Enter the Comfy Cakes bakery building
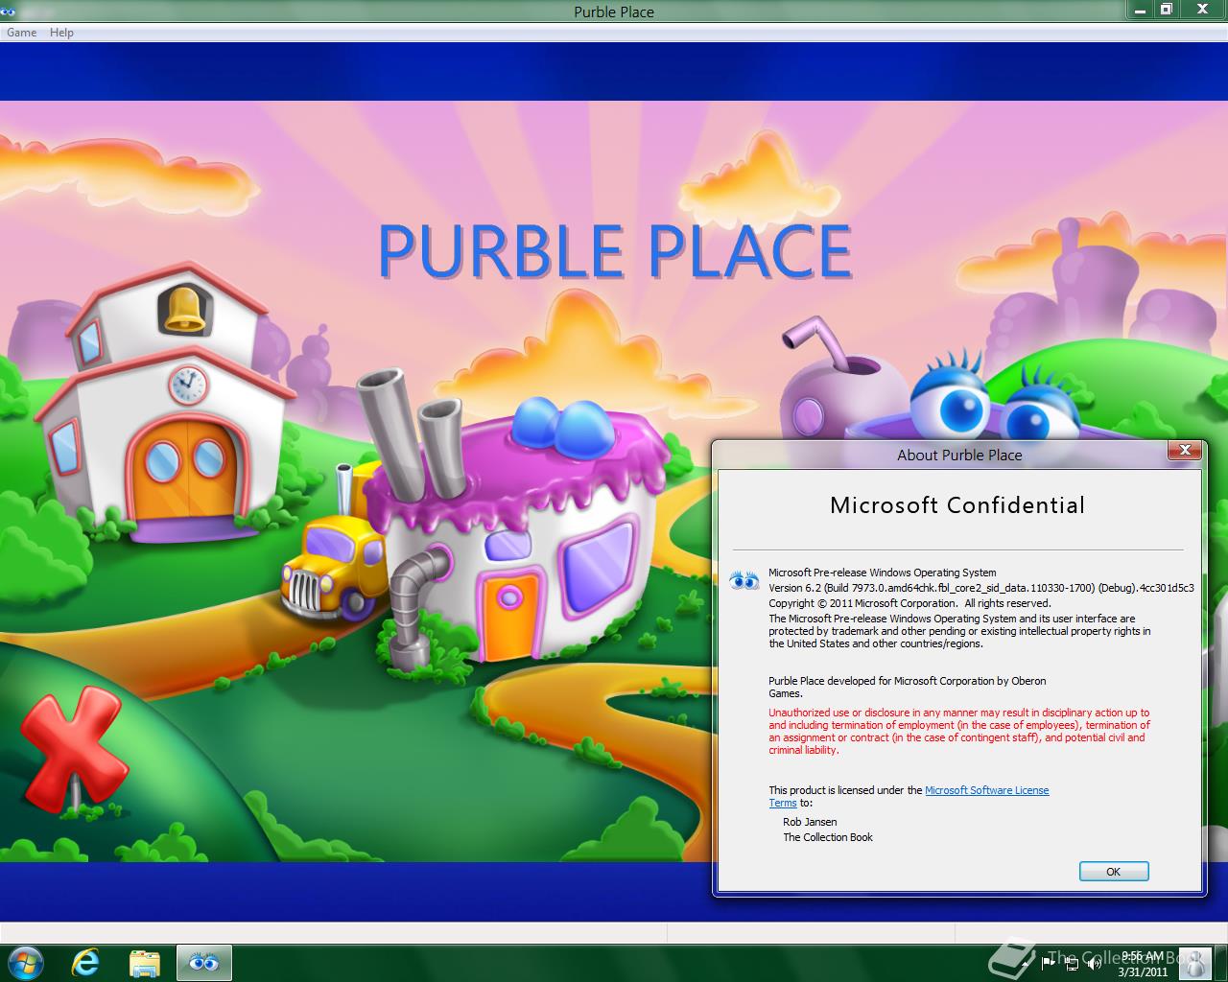This screenshot has width=1228, height=982. 518,537
